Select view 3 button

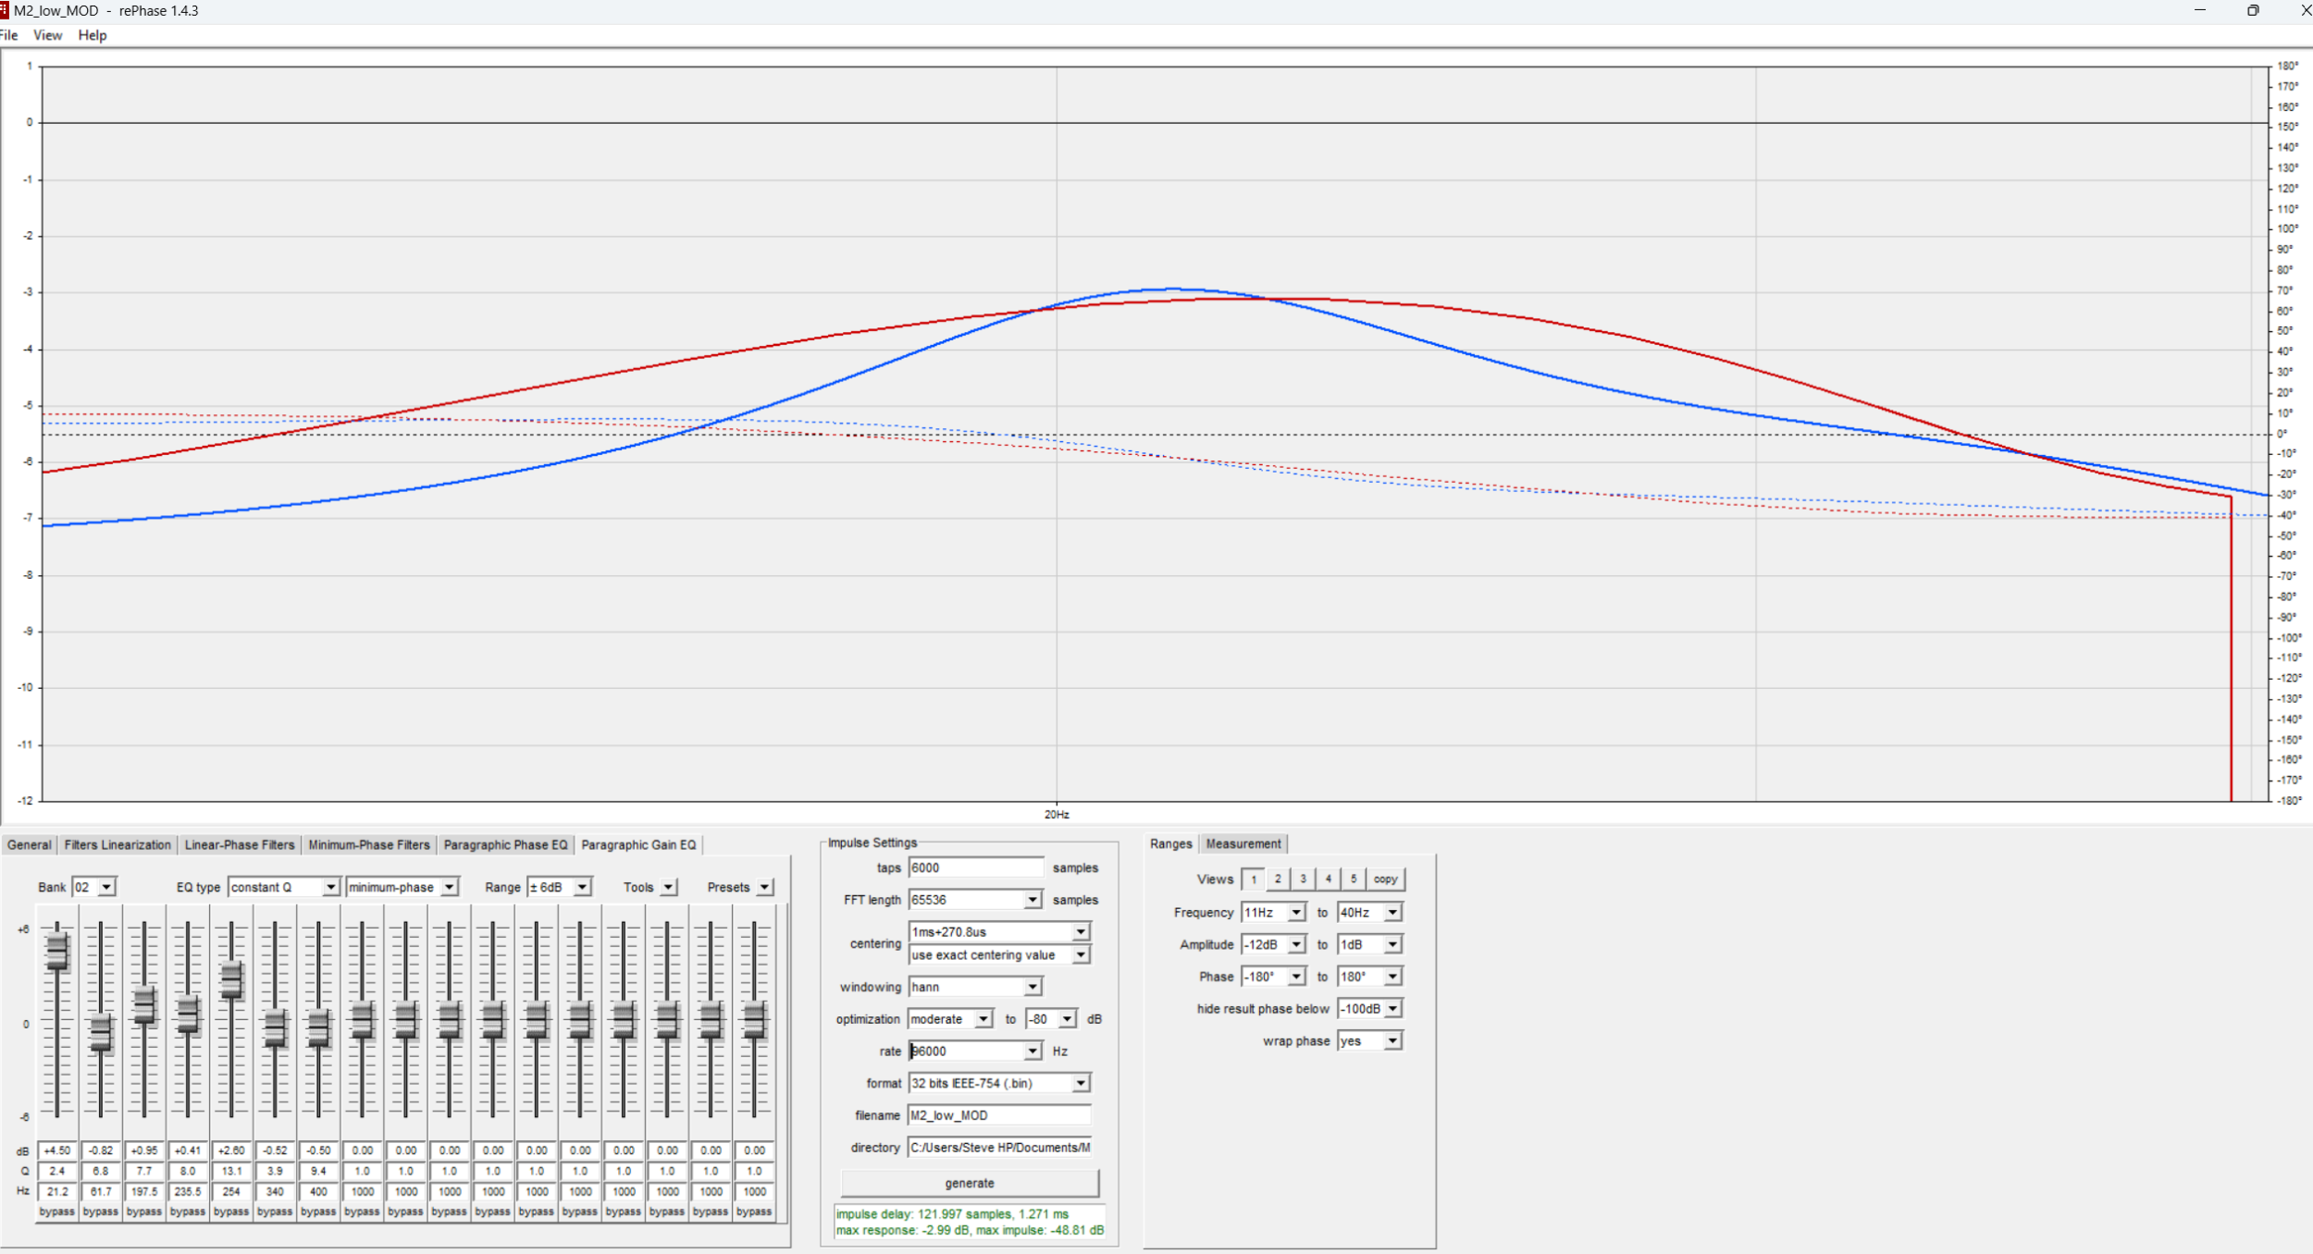pyautogui.click(x=1303, y=879)
